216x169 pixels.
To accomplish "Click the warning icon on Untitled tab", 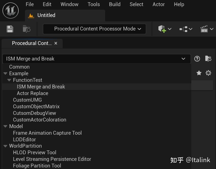I will coord(31,15).
